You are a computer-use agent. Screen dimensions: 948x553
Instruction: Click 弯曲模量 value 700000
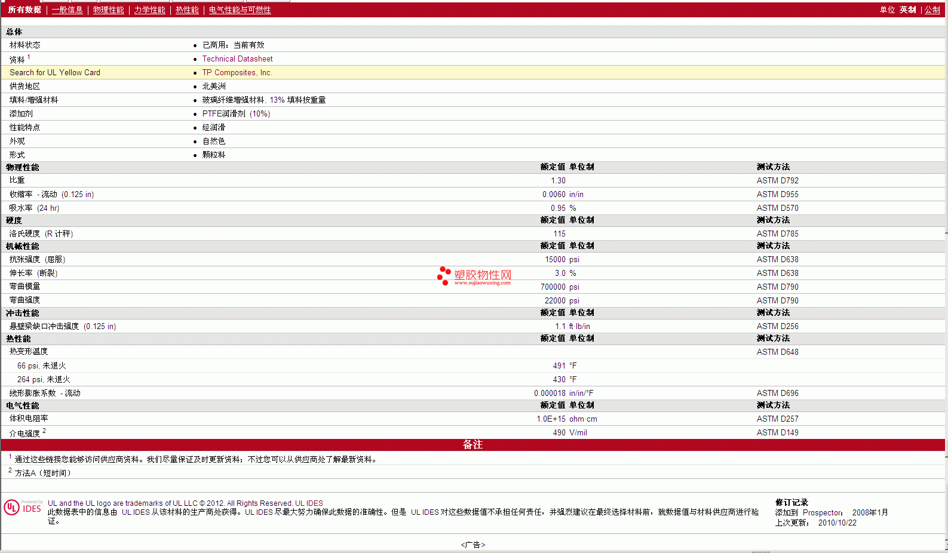pos(553,287)
